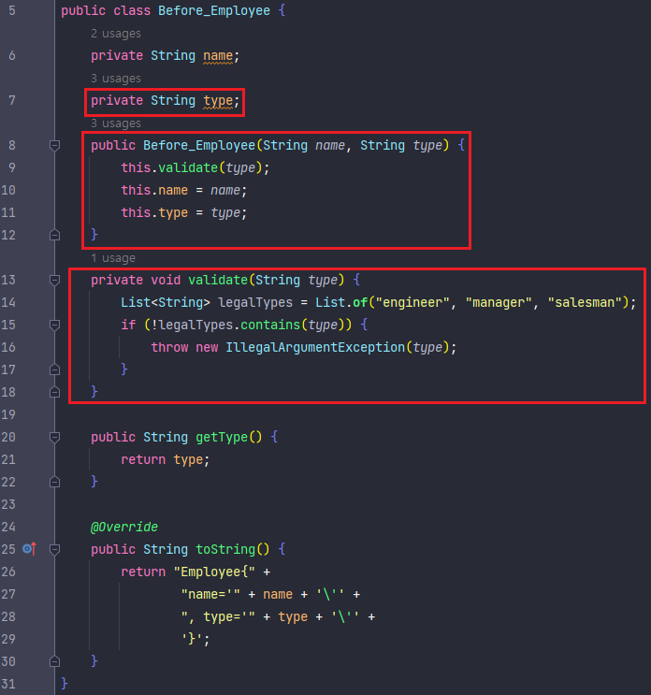Image resolution: width=651 pixels, height=695 pixels.
Task: Collapse the constructor fold marker on line 8
Action: (54, 145)
